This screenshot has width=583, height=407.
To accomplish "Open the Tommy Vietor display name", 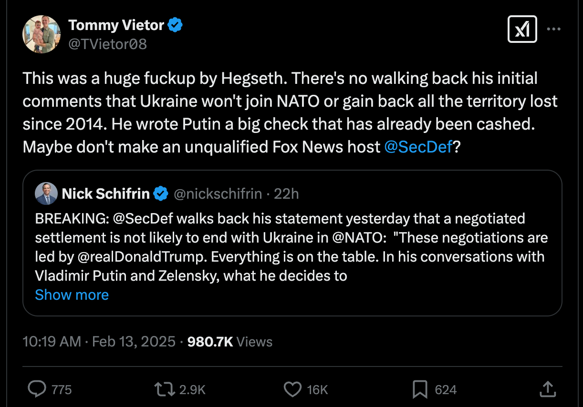I will pos(116,25).
